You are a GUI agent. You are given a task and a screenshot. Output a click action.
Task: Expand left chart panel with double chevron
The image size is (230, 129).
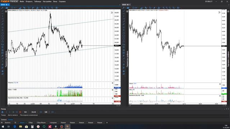(112, 13)
